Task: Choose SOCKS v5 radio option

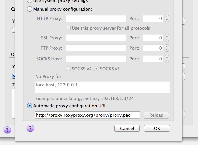Action: click(x=96, y=69)
